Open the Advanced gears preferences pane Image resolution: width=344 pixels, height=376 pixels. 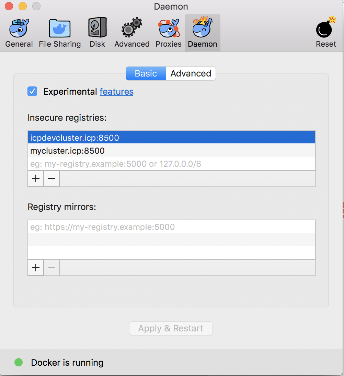(132, 33)
